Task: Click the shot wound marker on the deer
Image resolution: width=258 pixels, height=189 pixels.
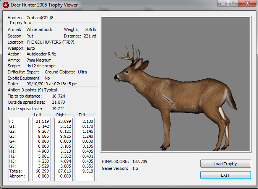Action: (x=166, y=98)
